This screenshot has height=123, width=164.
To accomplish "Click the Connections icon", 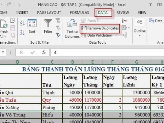I will 12,21.
